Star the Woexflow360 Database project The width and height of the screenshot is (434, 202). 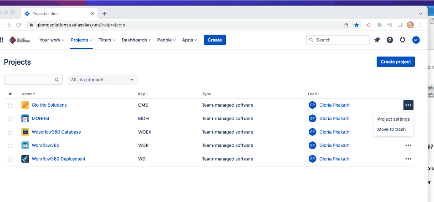(10, 132)
